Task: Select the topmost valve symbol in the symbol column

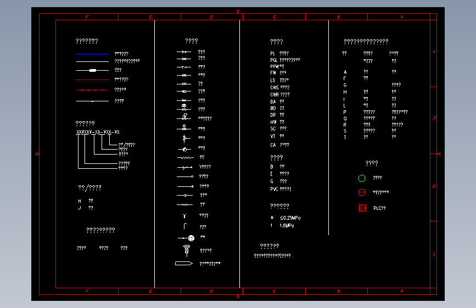Action: [x=184, y=52]
